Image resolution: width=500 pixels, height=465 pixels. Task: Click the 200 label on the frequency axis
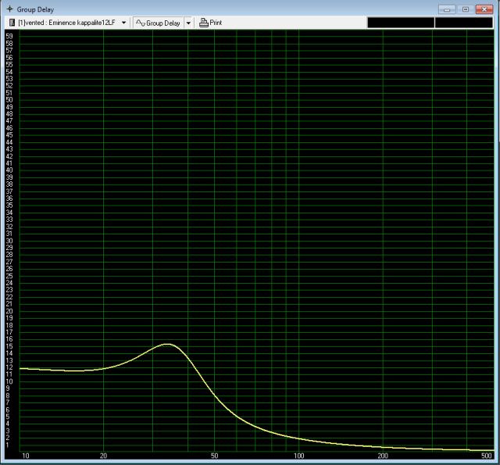383,456
